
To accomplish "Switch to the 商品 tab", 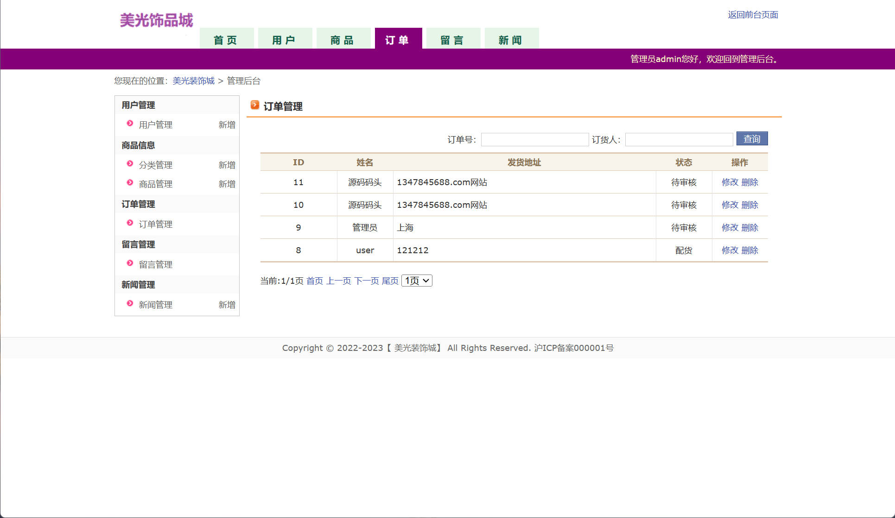I will click(343, 40).
